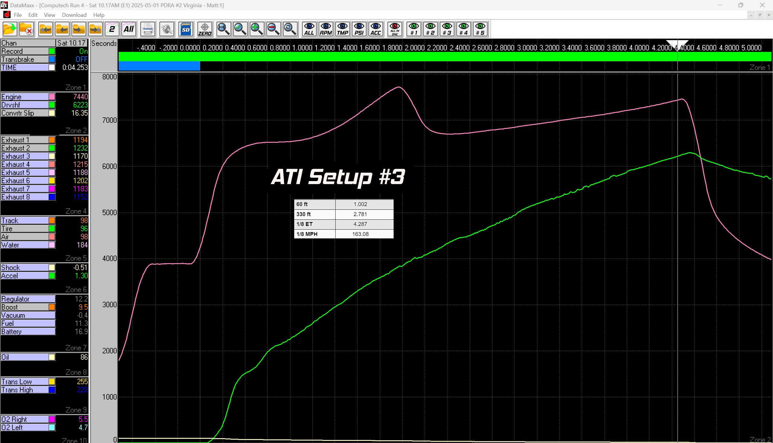Click the TIME value 0:04.253
Image resolution: width=773 pixels, height=443 pixels.
(75, 68)
